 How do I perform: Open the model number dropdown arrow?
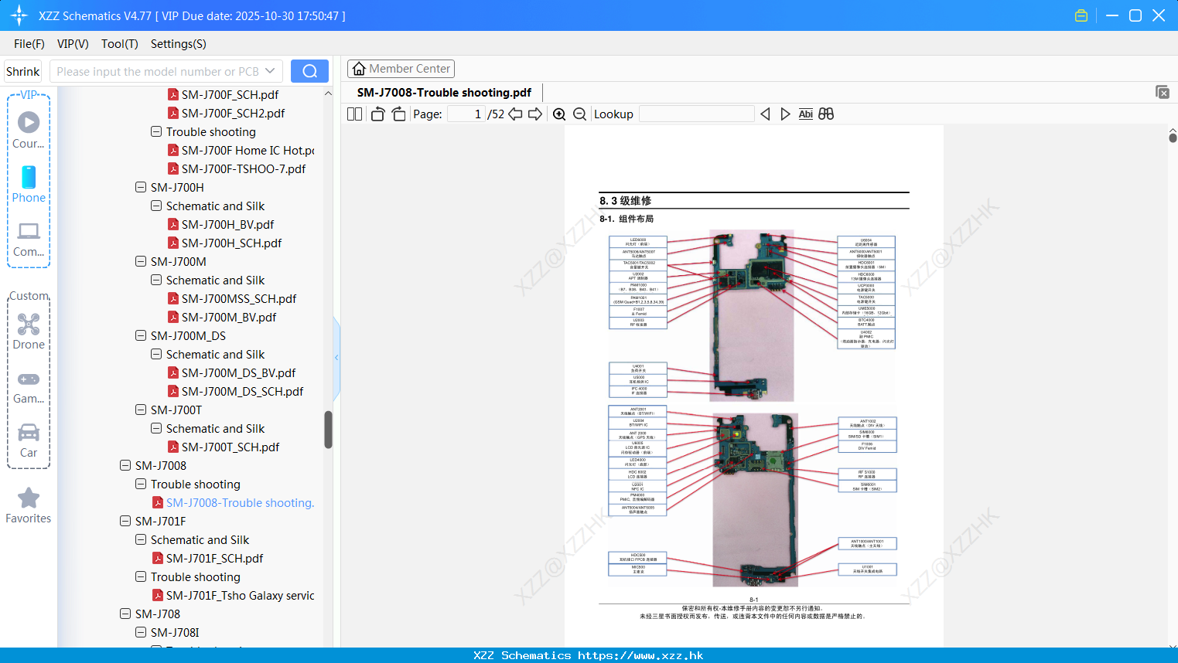click(x=270, y=71)
